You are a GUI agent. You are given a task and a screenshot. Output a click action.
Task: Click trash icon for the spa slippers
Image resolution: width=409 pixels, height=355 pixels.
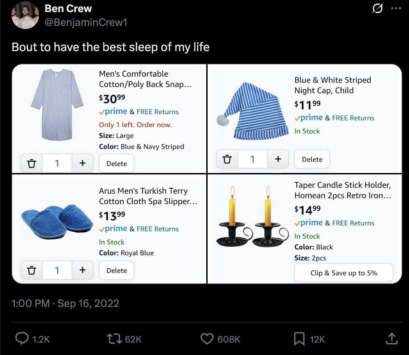(31, 270)
